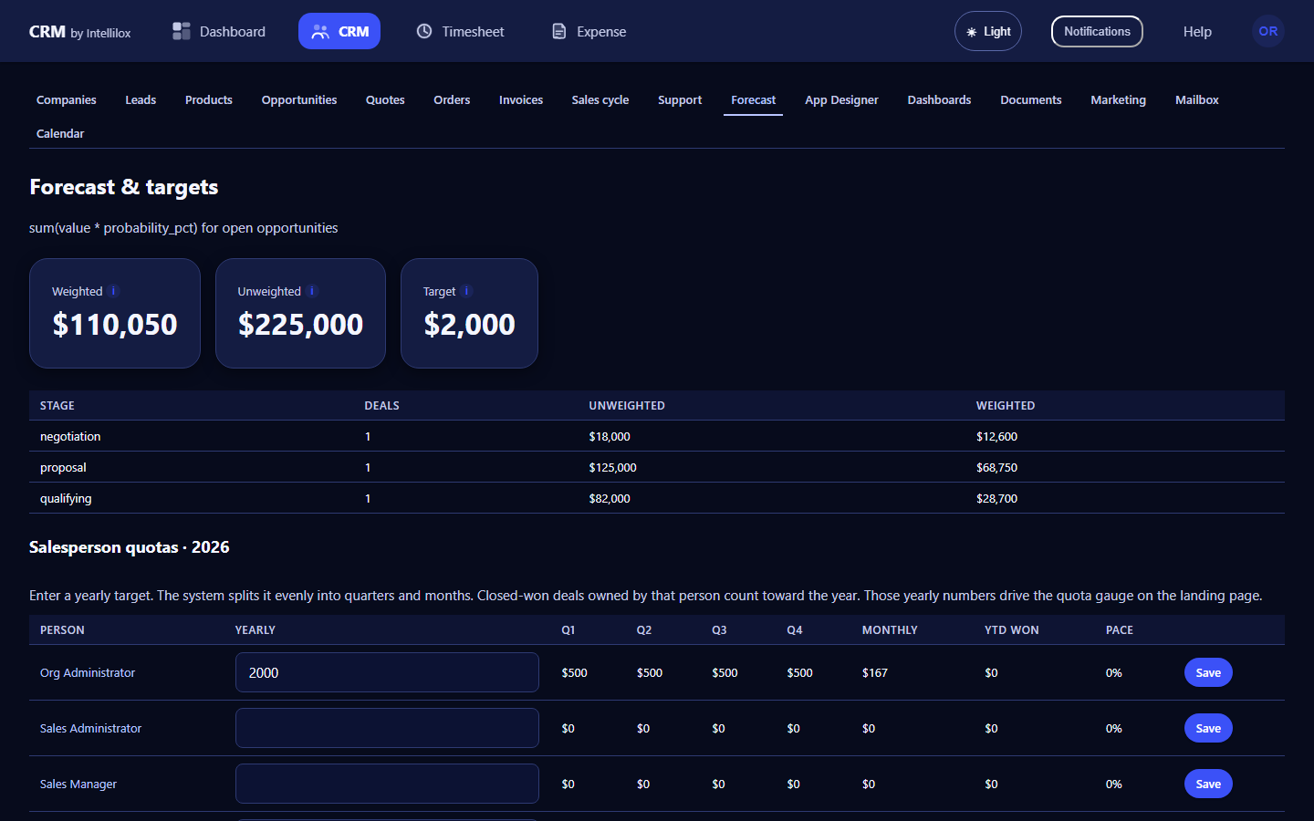Select the CRM module button
Image resolution: width=1314 pixels, height=821 pixels.
coord(339,31)
